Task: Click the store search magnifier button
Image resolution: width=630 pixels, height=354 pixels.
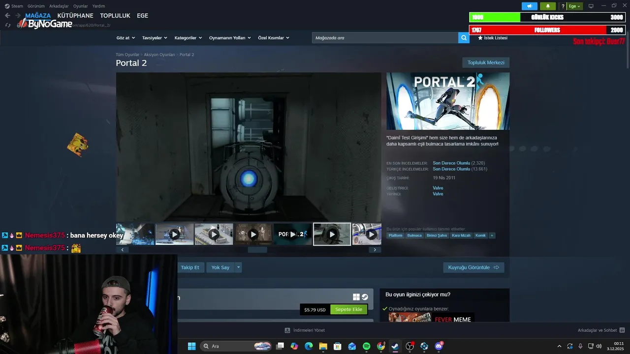Action: tap(464, 38)
